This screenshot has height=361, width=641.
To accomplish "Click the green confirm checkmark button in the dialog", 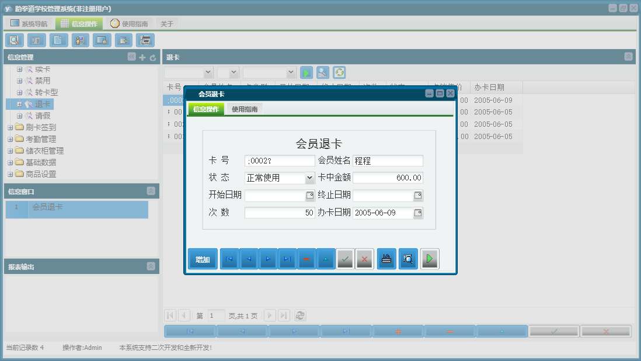I will point(344,258).
